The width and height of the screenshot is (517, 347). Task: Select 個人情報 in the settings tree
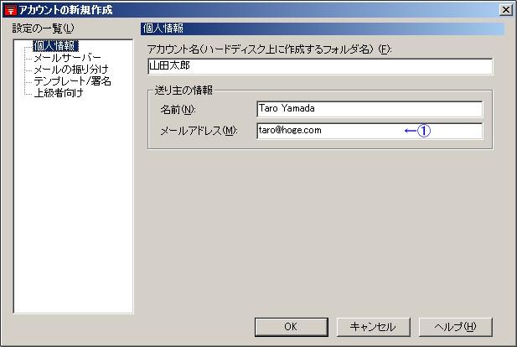pyautogui.click(x=56, y=46)
